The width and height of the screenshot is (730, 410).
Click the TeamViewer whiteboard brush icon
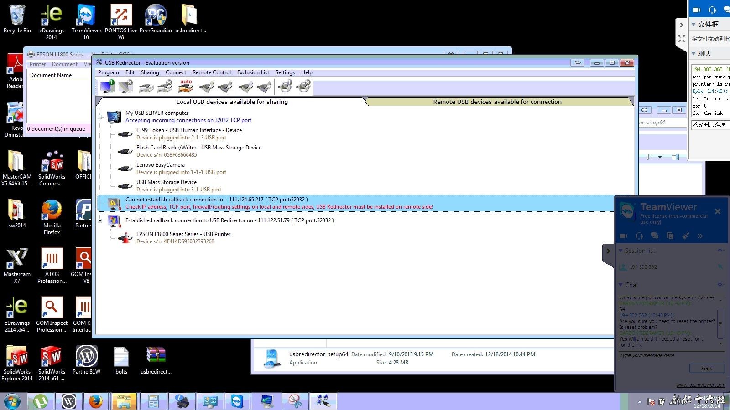(x=685, y=236)
